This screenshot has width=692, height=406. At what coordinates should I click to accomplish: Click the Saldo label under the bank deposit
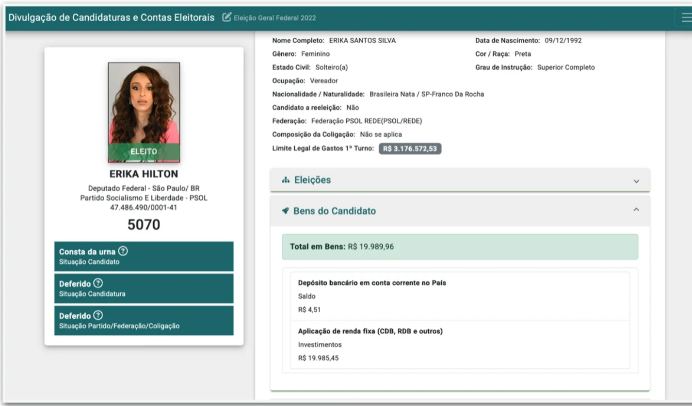pyautogui.click(x=306, y=296)
